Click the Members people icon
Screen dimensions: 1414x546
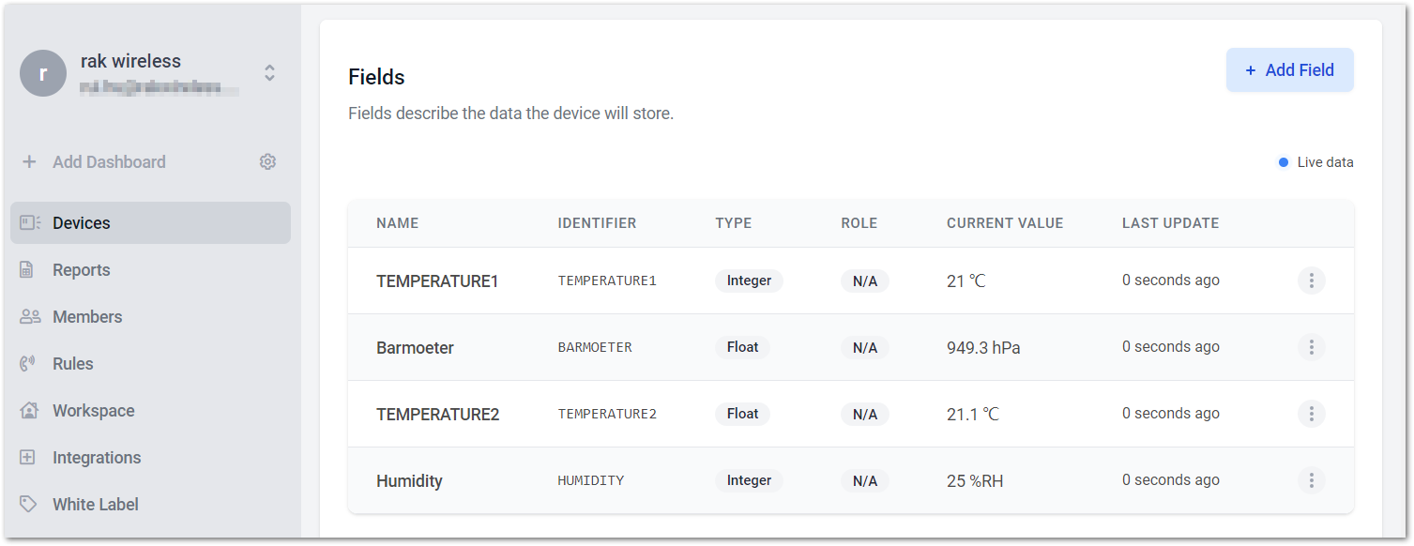[30, 316]
